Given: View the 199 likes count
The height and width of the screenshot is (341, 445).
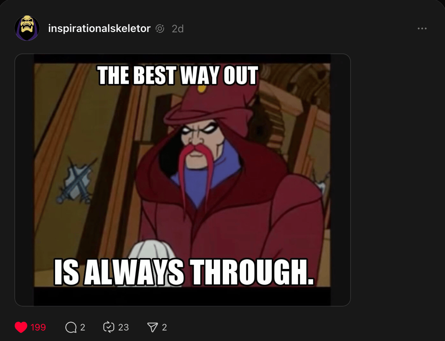Looking at the screenshot, I should [x=38, y=327].
